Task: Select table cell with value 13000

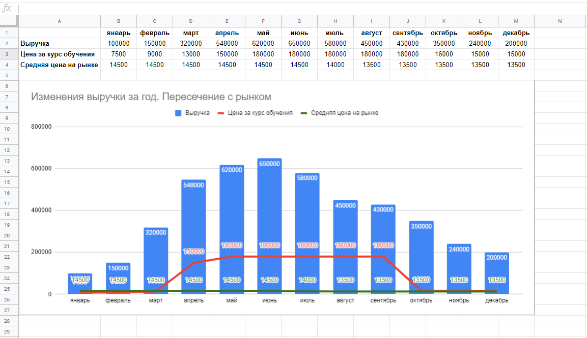Action: (x=191, y=54)
